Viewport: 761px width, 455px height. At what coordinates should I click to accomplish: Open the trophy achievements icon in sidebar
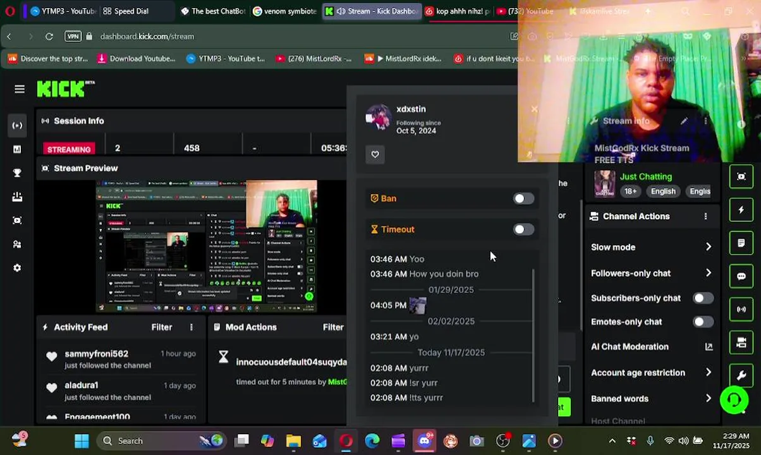tap(17, 173)
